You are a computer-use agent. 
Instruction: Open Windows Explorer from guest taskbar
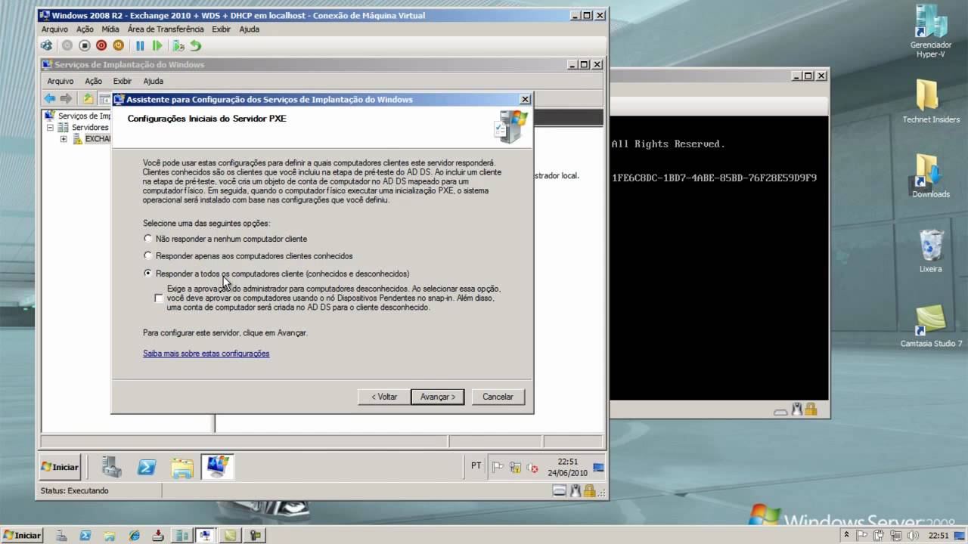(x=182, y=467)
